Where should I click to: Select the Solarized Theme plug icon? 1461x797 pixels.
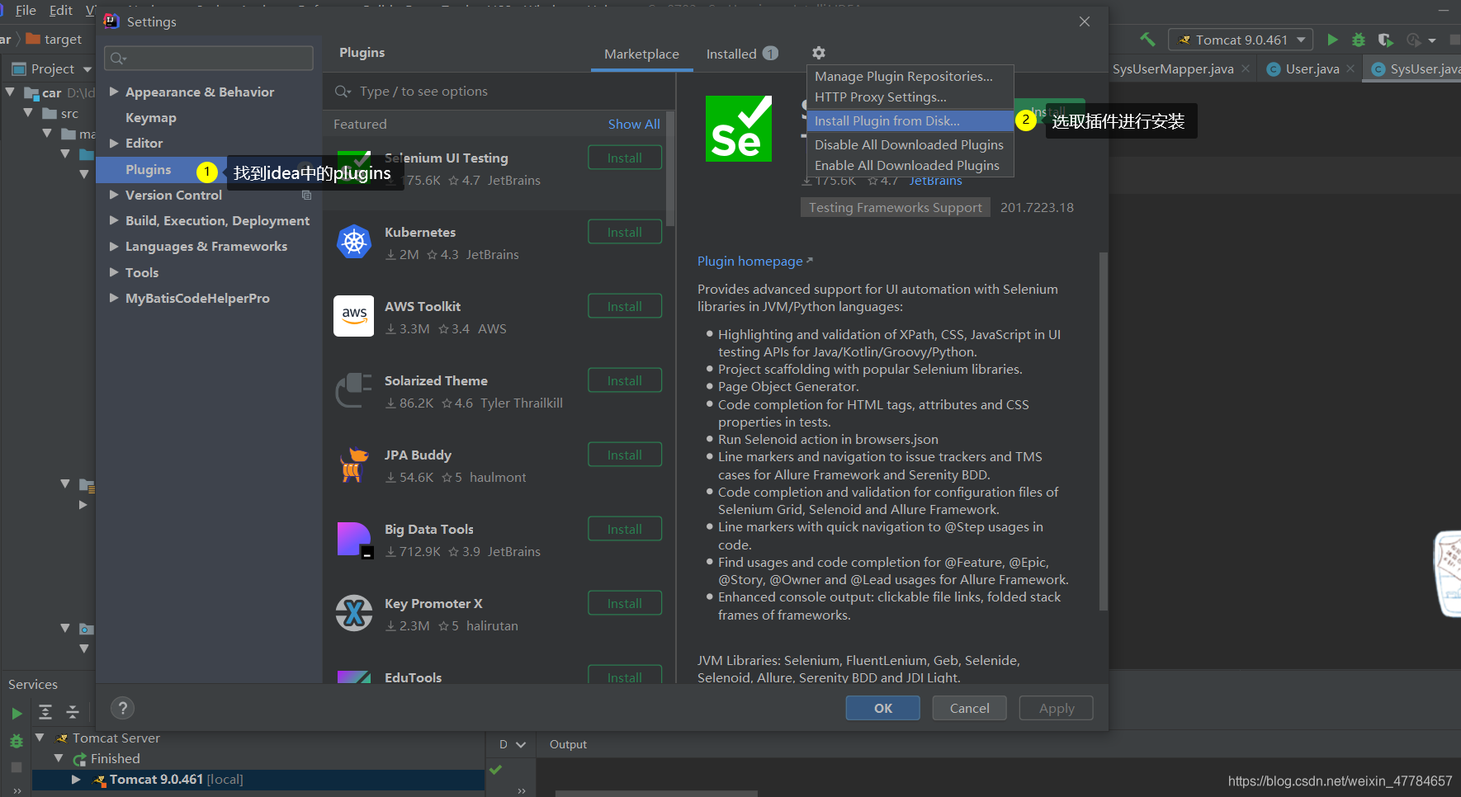coord(354,390)
